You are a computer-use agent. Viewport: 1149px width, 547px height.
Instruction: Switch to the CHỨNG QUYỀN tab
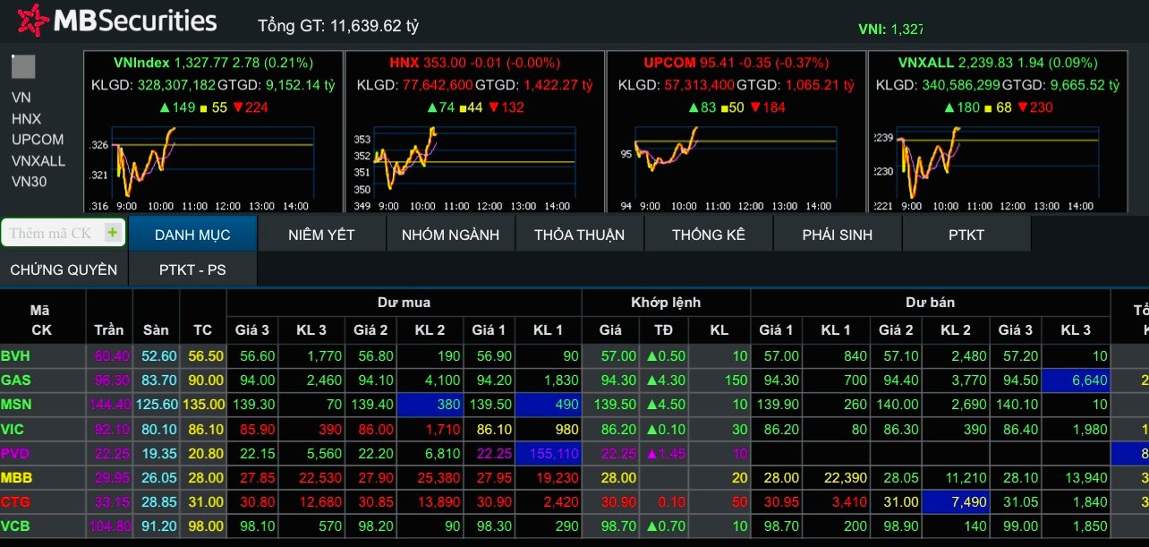pyautogui.click(x=64, y=269)
